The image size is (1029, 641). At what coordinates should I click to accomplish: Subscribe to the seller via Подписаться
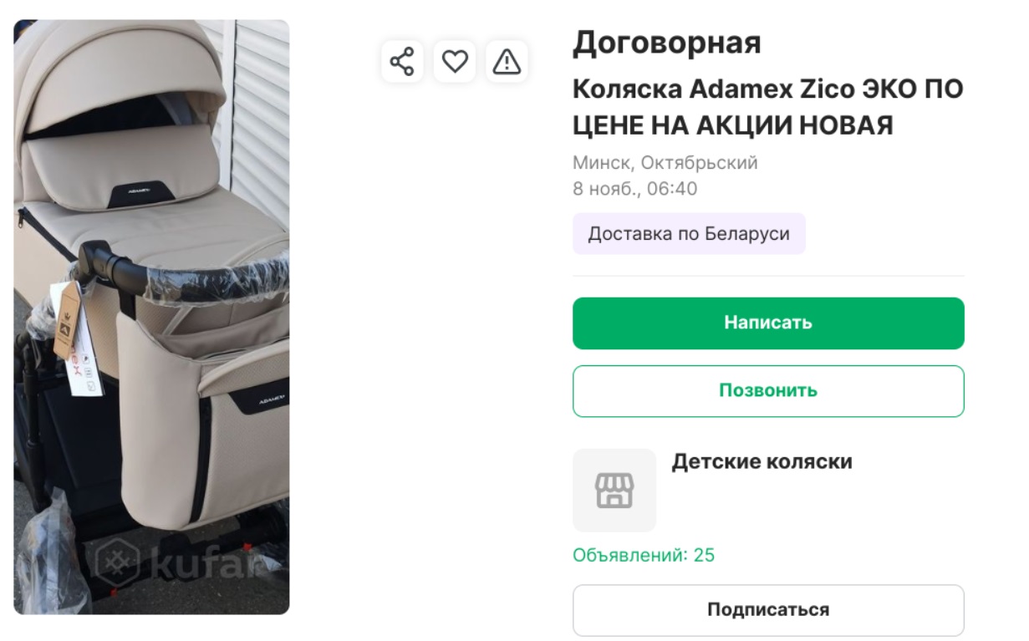click(x=767, y=609)
